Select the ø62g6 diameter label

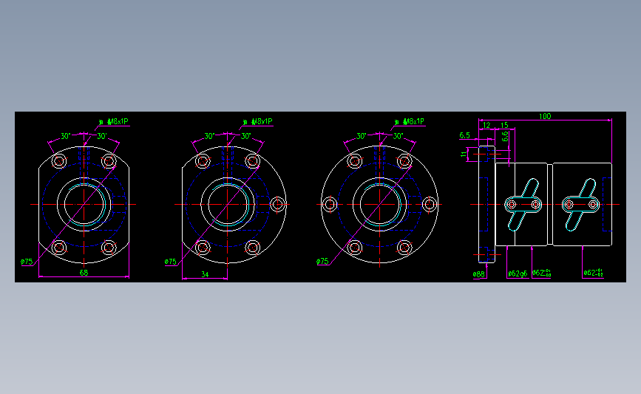point(518,274)
